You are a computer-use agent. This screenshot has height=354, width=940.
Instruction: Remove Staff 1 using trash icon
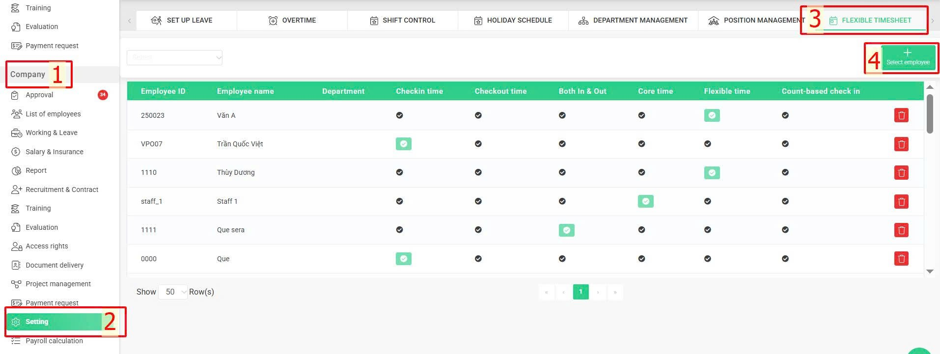coord(901,201)
